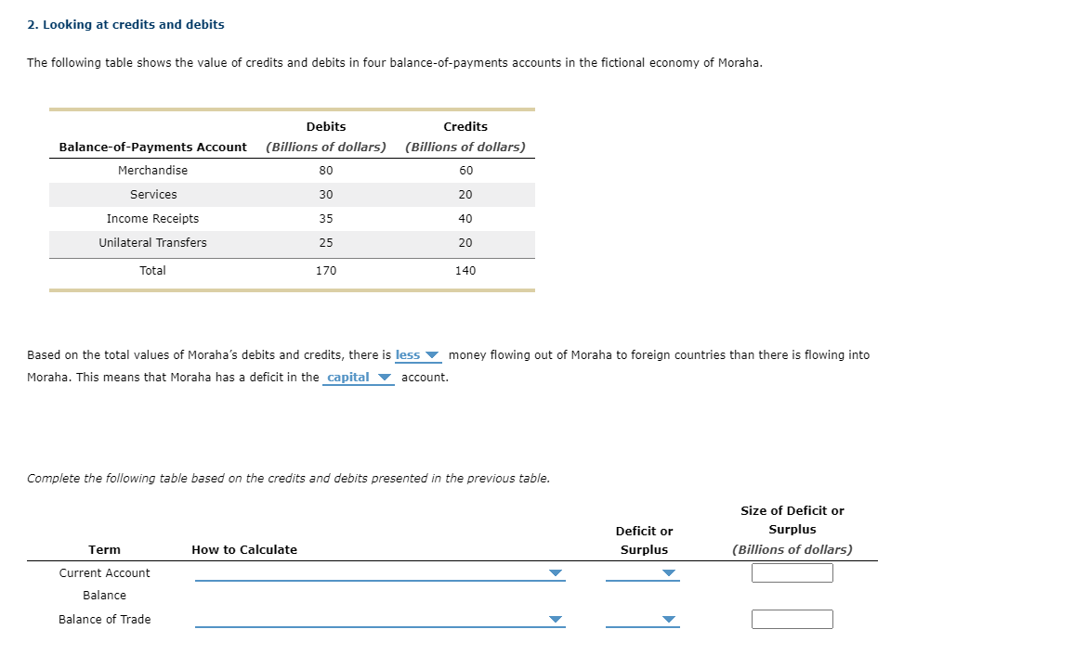
Task: Click the Size of Deficit input for Balance of Trade
Action: 792,619
